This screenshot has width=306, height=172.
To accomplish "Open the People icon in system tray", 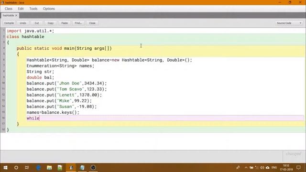I will (238, 168).
